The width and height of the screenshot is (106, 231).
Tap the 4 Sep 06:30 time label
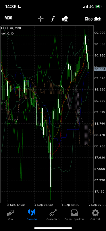pos(44,205)
